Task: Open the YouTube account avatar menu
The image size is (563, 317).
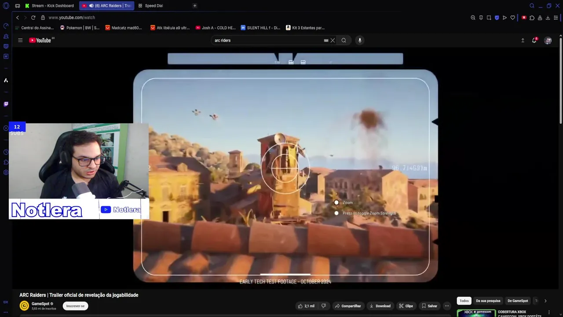Action: click(548, 41)
